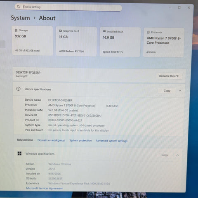Collapse the Windows specifications section
The image size is (198, 198).
(x=177, y=155)
